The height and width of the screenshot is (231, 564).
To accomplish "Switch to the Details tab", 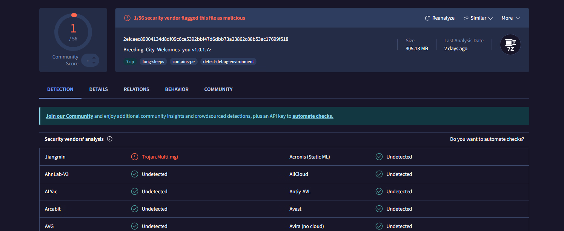I will coord(98,89).
